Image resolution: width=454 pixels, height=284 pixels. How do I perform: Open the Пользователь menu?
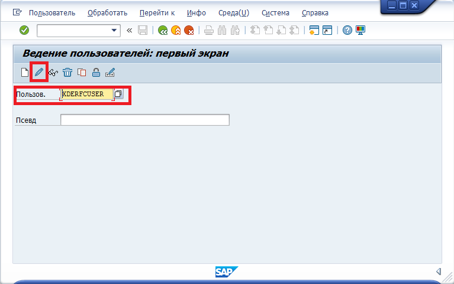point(52,12)
